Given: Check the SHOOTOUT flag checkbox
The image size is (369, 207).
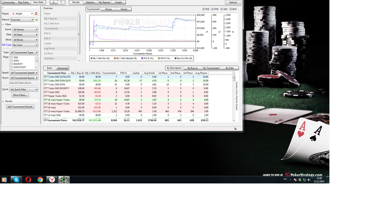Looking at the screenshot, I should 12,67.
